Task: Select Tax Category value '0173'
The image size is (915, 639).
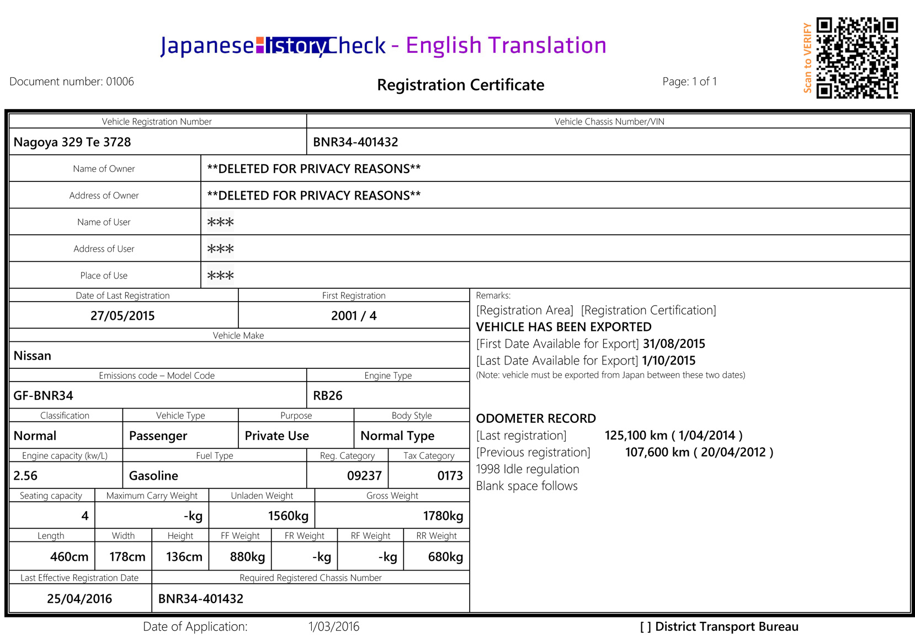Action: pyautogui.click(x=450, y=476)
